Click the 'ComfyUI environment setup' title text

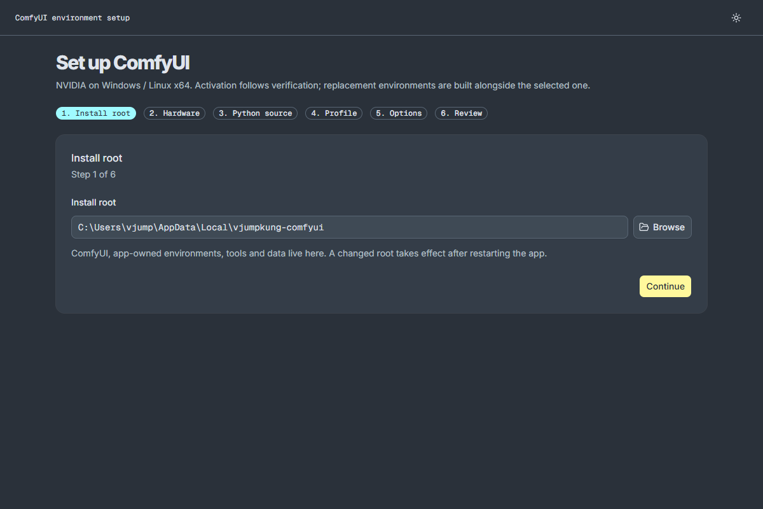tap(72, 18)
